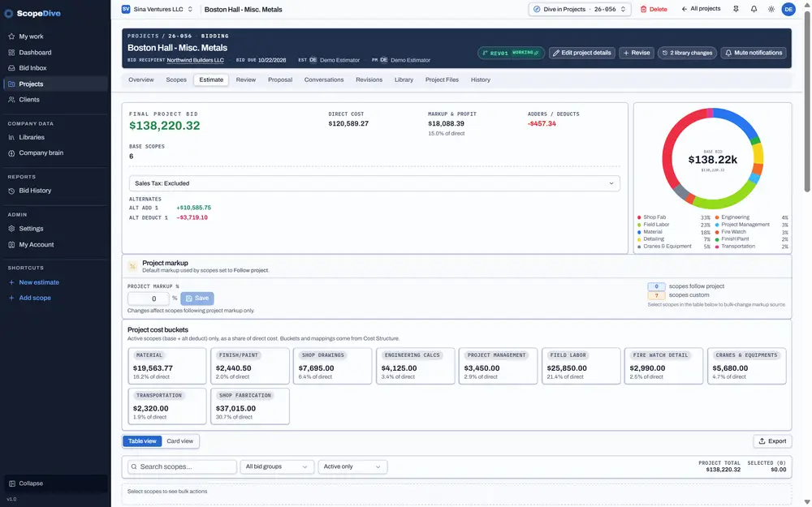Click Edit project details button

coord(582,53)
